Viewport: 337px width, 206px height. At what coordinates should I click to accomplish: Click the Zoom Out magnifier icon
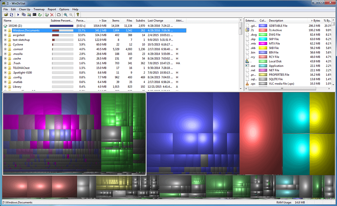(71, 15)
